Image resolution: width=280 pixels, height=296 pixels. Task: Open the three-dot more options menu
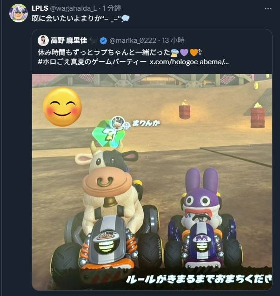click(268, 9)
